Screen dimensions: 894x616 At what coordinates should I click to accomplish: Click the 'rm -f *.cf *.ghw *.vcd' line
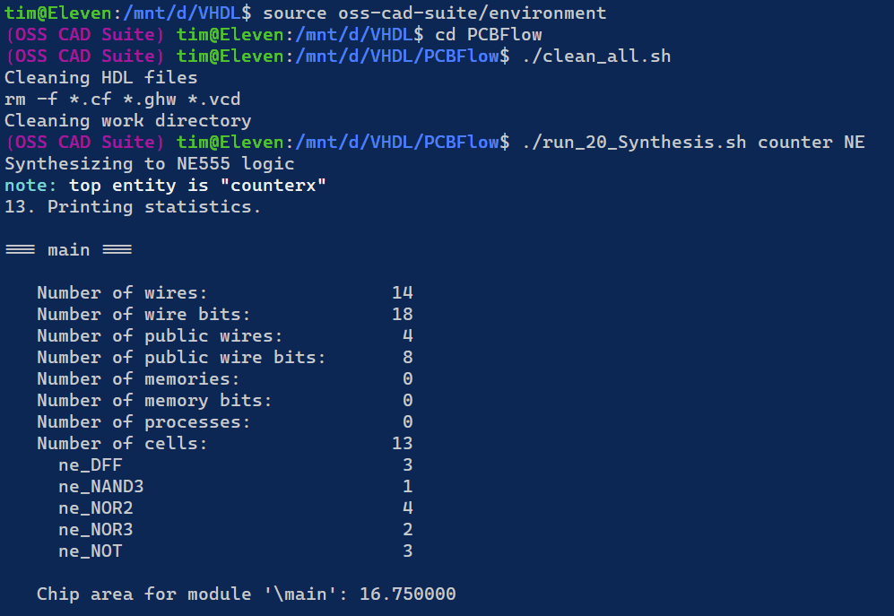point(122,100)
